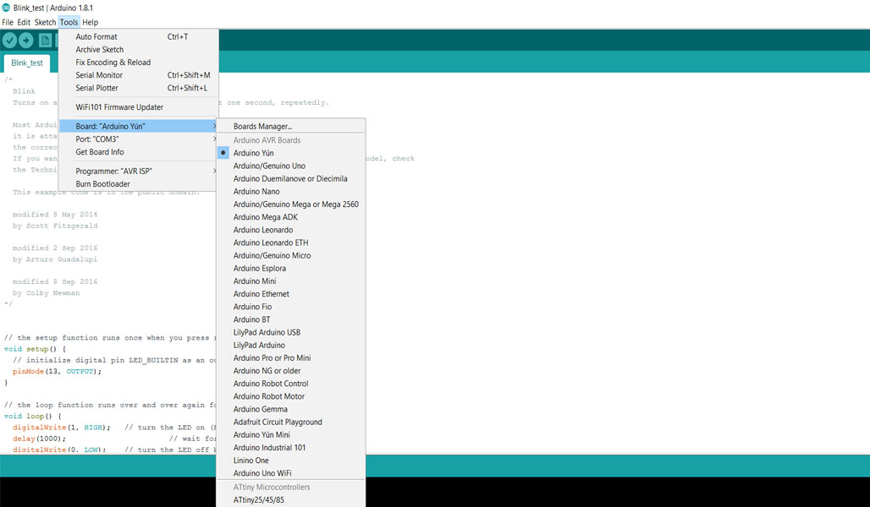Open the Sketch menu
This screenshot has height=507, width=870.
coord(45,22)
